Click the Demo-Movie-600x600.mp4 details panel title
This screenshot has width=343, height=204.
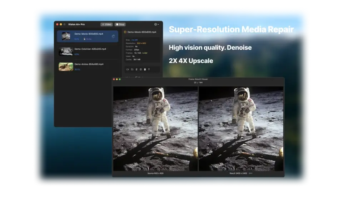tap(142, 32)
